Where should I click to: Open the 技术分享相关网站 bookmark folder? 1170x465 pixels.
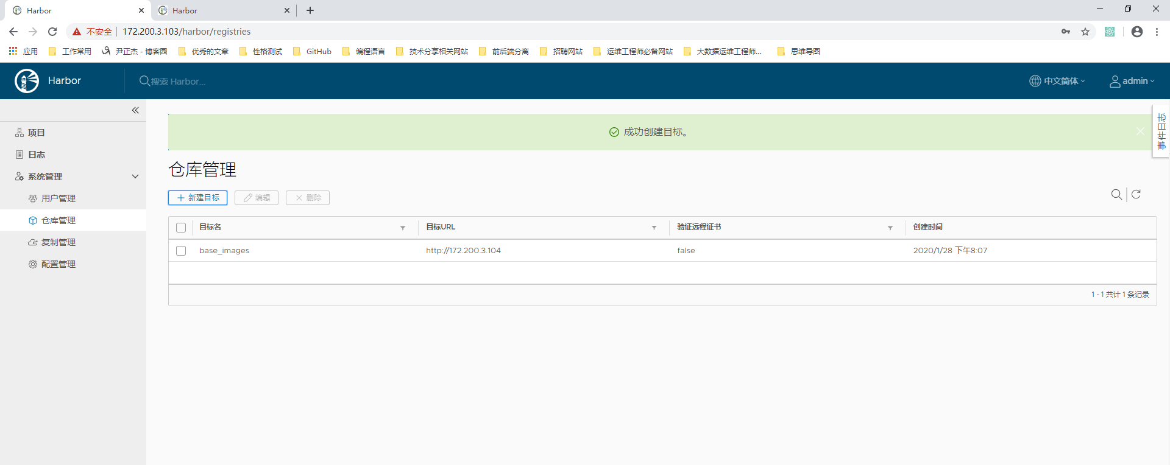point(432,51)
